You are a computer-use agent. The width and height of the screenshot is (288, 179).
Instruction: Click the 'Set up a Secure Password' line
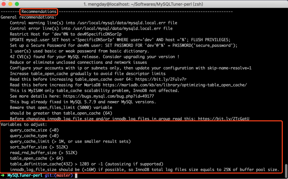tap(124, 45)
